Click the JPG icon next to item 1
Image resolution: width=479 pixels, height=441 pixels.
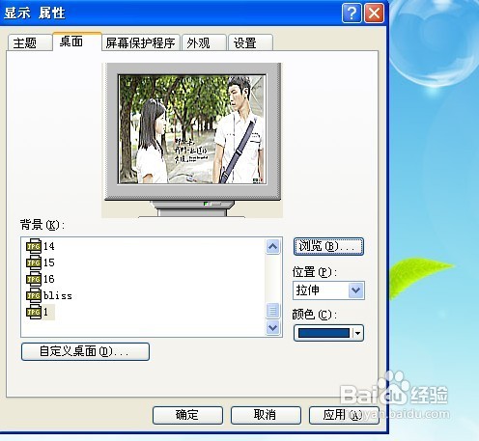pos(34,312)
